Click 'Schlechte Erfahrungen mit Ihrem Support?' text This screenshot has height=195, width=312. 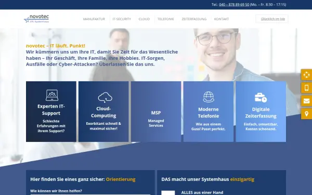point(51,126)
